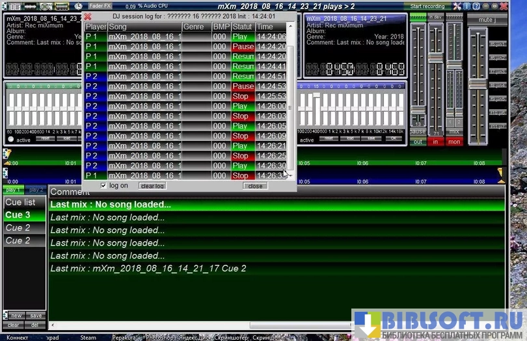Toggle the green 'out' channel button
Screen dimensions: 527x341
(x=417, y=142)
